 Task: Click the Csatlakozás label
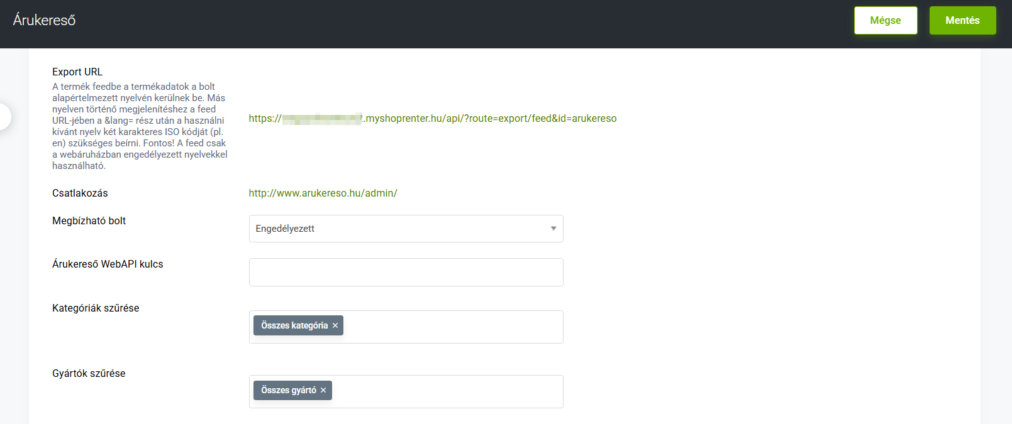click(x=80, y=193)
